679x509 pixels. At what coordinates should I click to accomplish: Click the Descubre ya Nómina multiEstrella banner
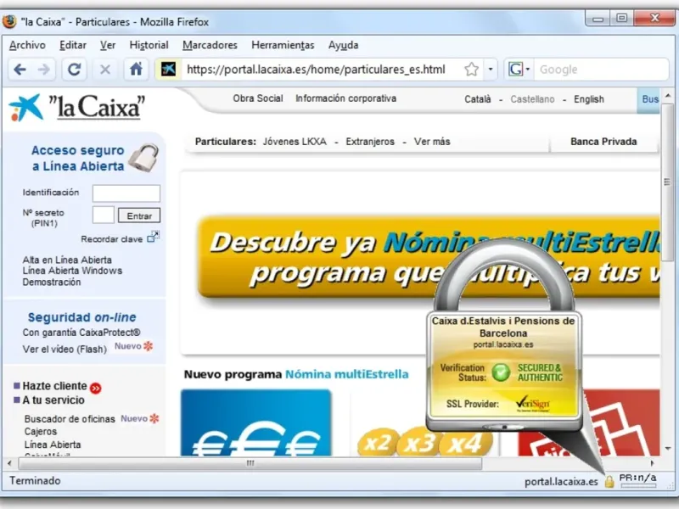coord(429,258)
